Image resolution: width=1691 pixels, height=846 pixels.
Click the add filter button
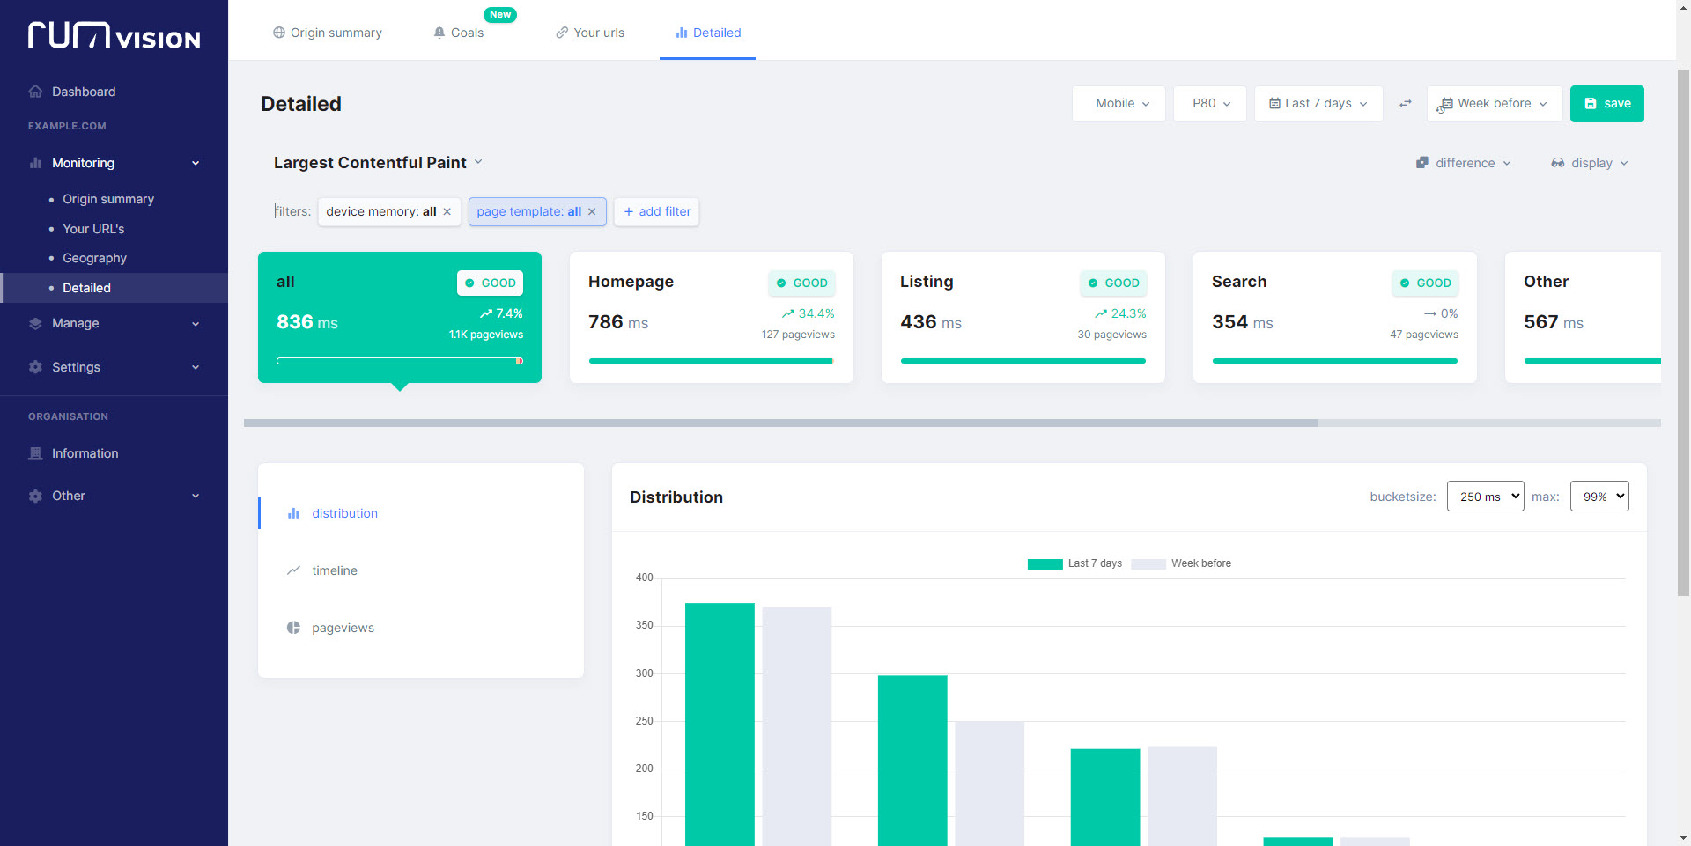(x=656, y=211)
